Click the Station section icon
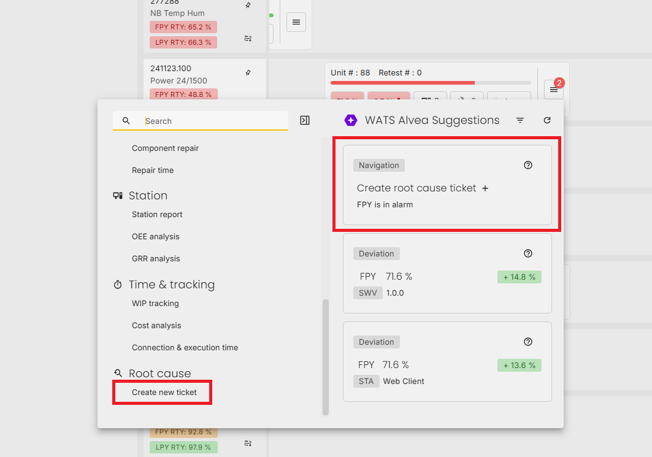Screen dimensions: 652x457 click(118, 196)
